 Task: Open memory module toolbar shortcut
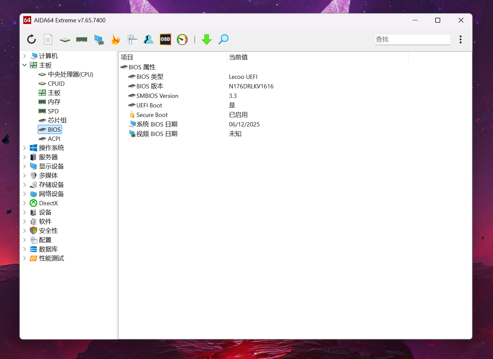[x=82, y=39]
